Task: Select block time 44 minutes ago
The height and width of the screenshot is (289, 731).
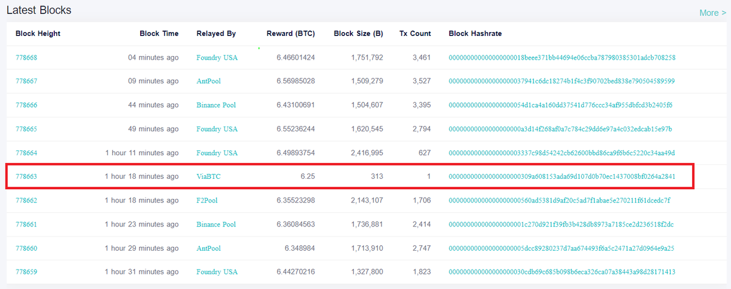Action: click(x=154, y=105)
